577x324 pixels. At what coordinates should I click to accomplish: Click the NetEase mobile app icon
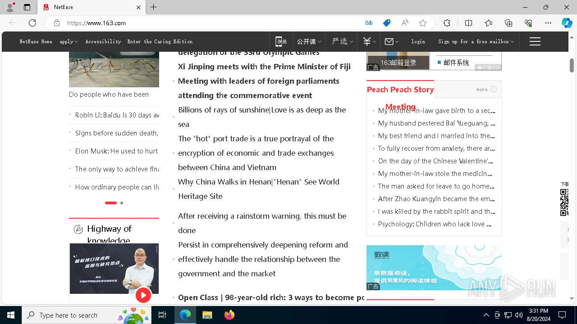coord(281,41)
